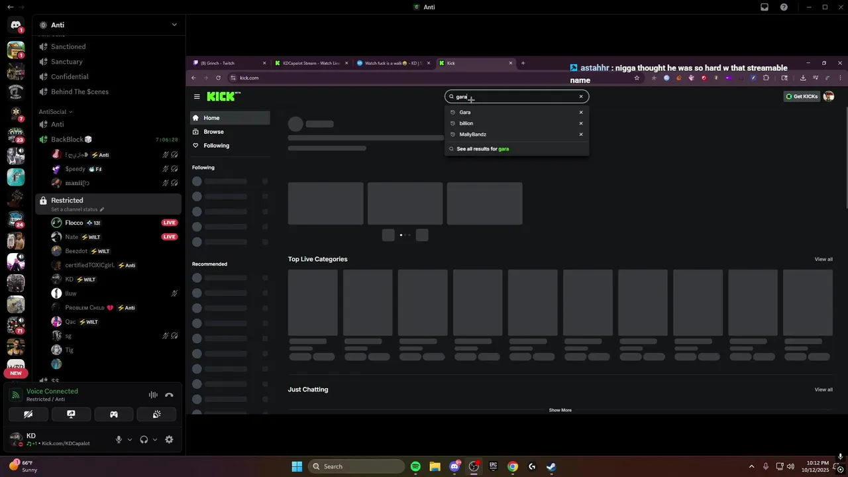Mute the Discord microphone
The image size is (848, 477).
pos(119,439)
